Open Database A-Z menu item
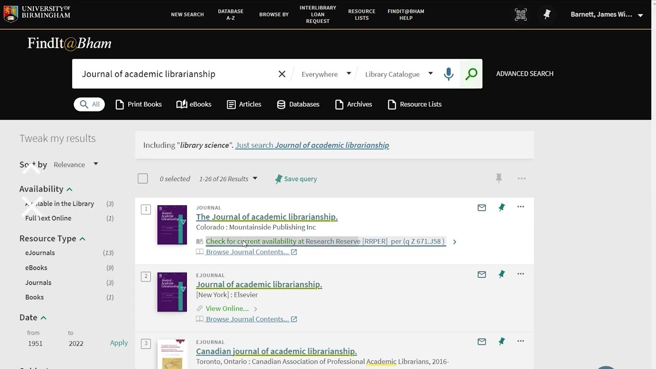Screen dimensions: 656x369 click(231, 14)
